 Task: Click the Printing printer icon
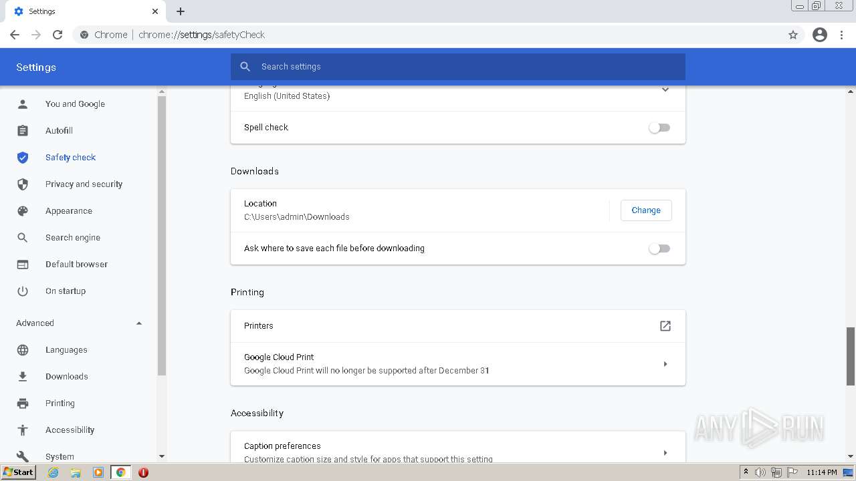point(23,403)
